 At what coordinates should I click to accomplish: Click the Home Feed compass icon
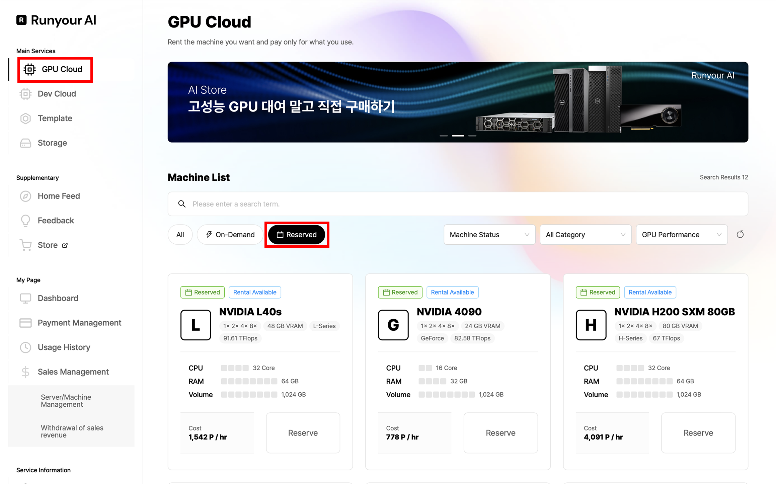(25, 196)
